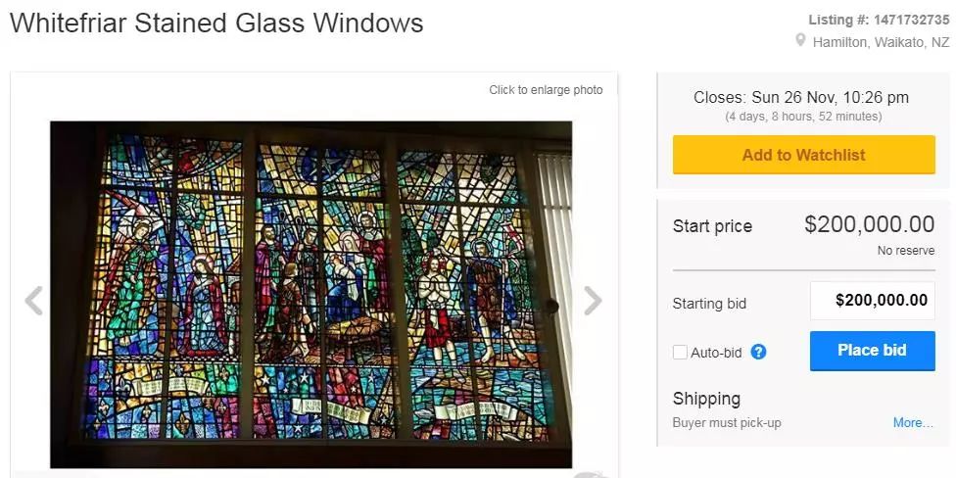Focus the Starting bid amount field
Screen dimensions: 956x478
pyautogui.click(x=872, y=301)
